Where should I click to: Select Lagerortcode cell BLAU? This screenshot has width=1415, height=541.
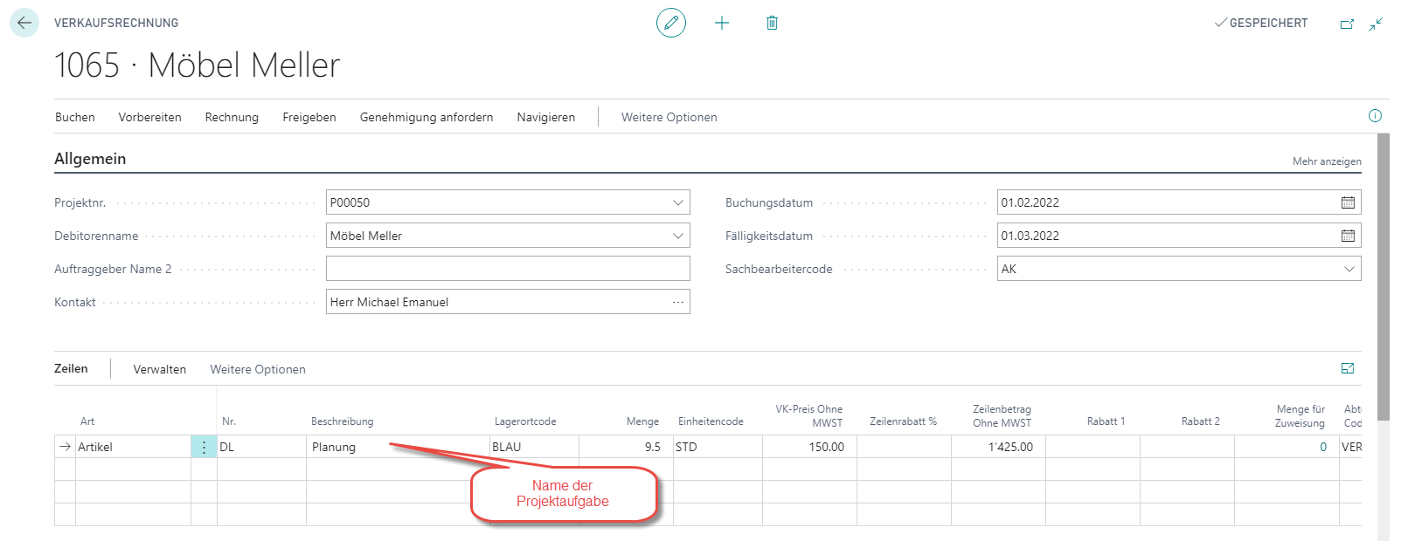(534, 447)
